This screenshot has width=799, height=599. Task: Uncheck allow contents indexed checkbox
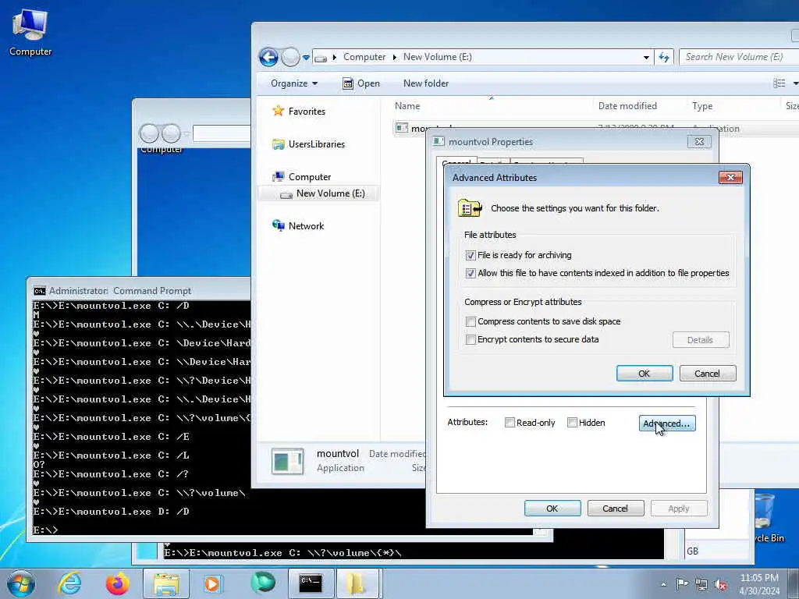tap(471, 273)
